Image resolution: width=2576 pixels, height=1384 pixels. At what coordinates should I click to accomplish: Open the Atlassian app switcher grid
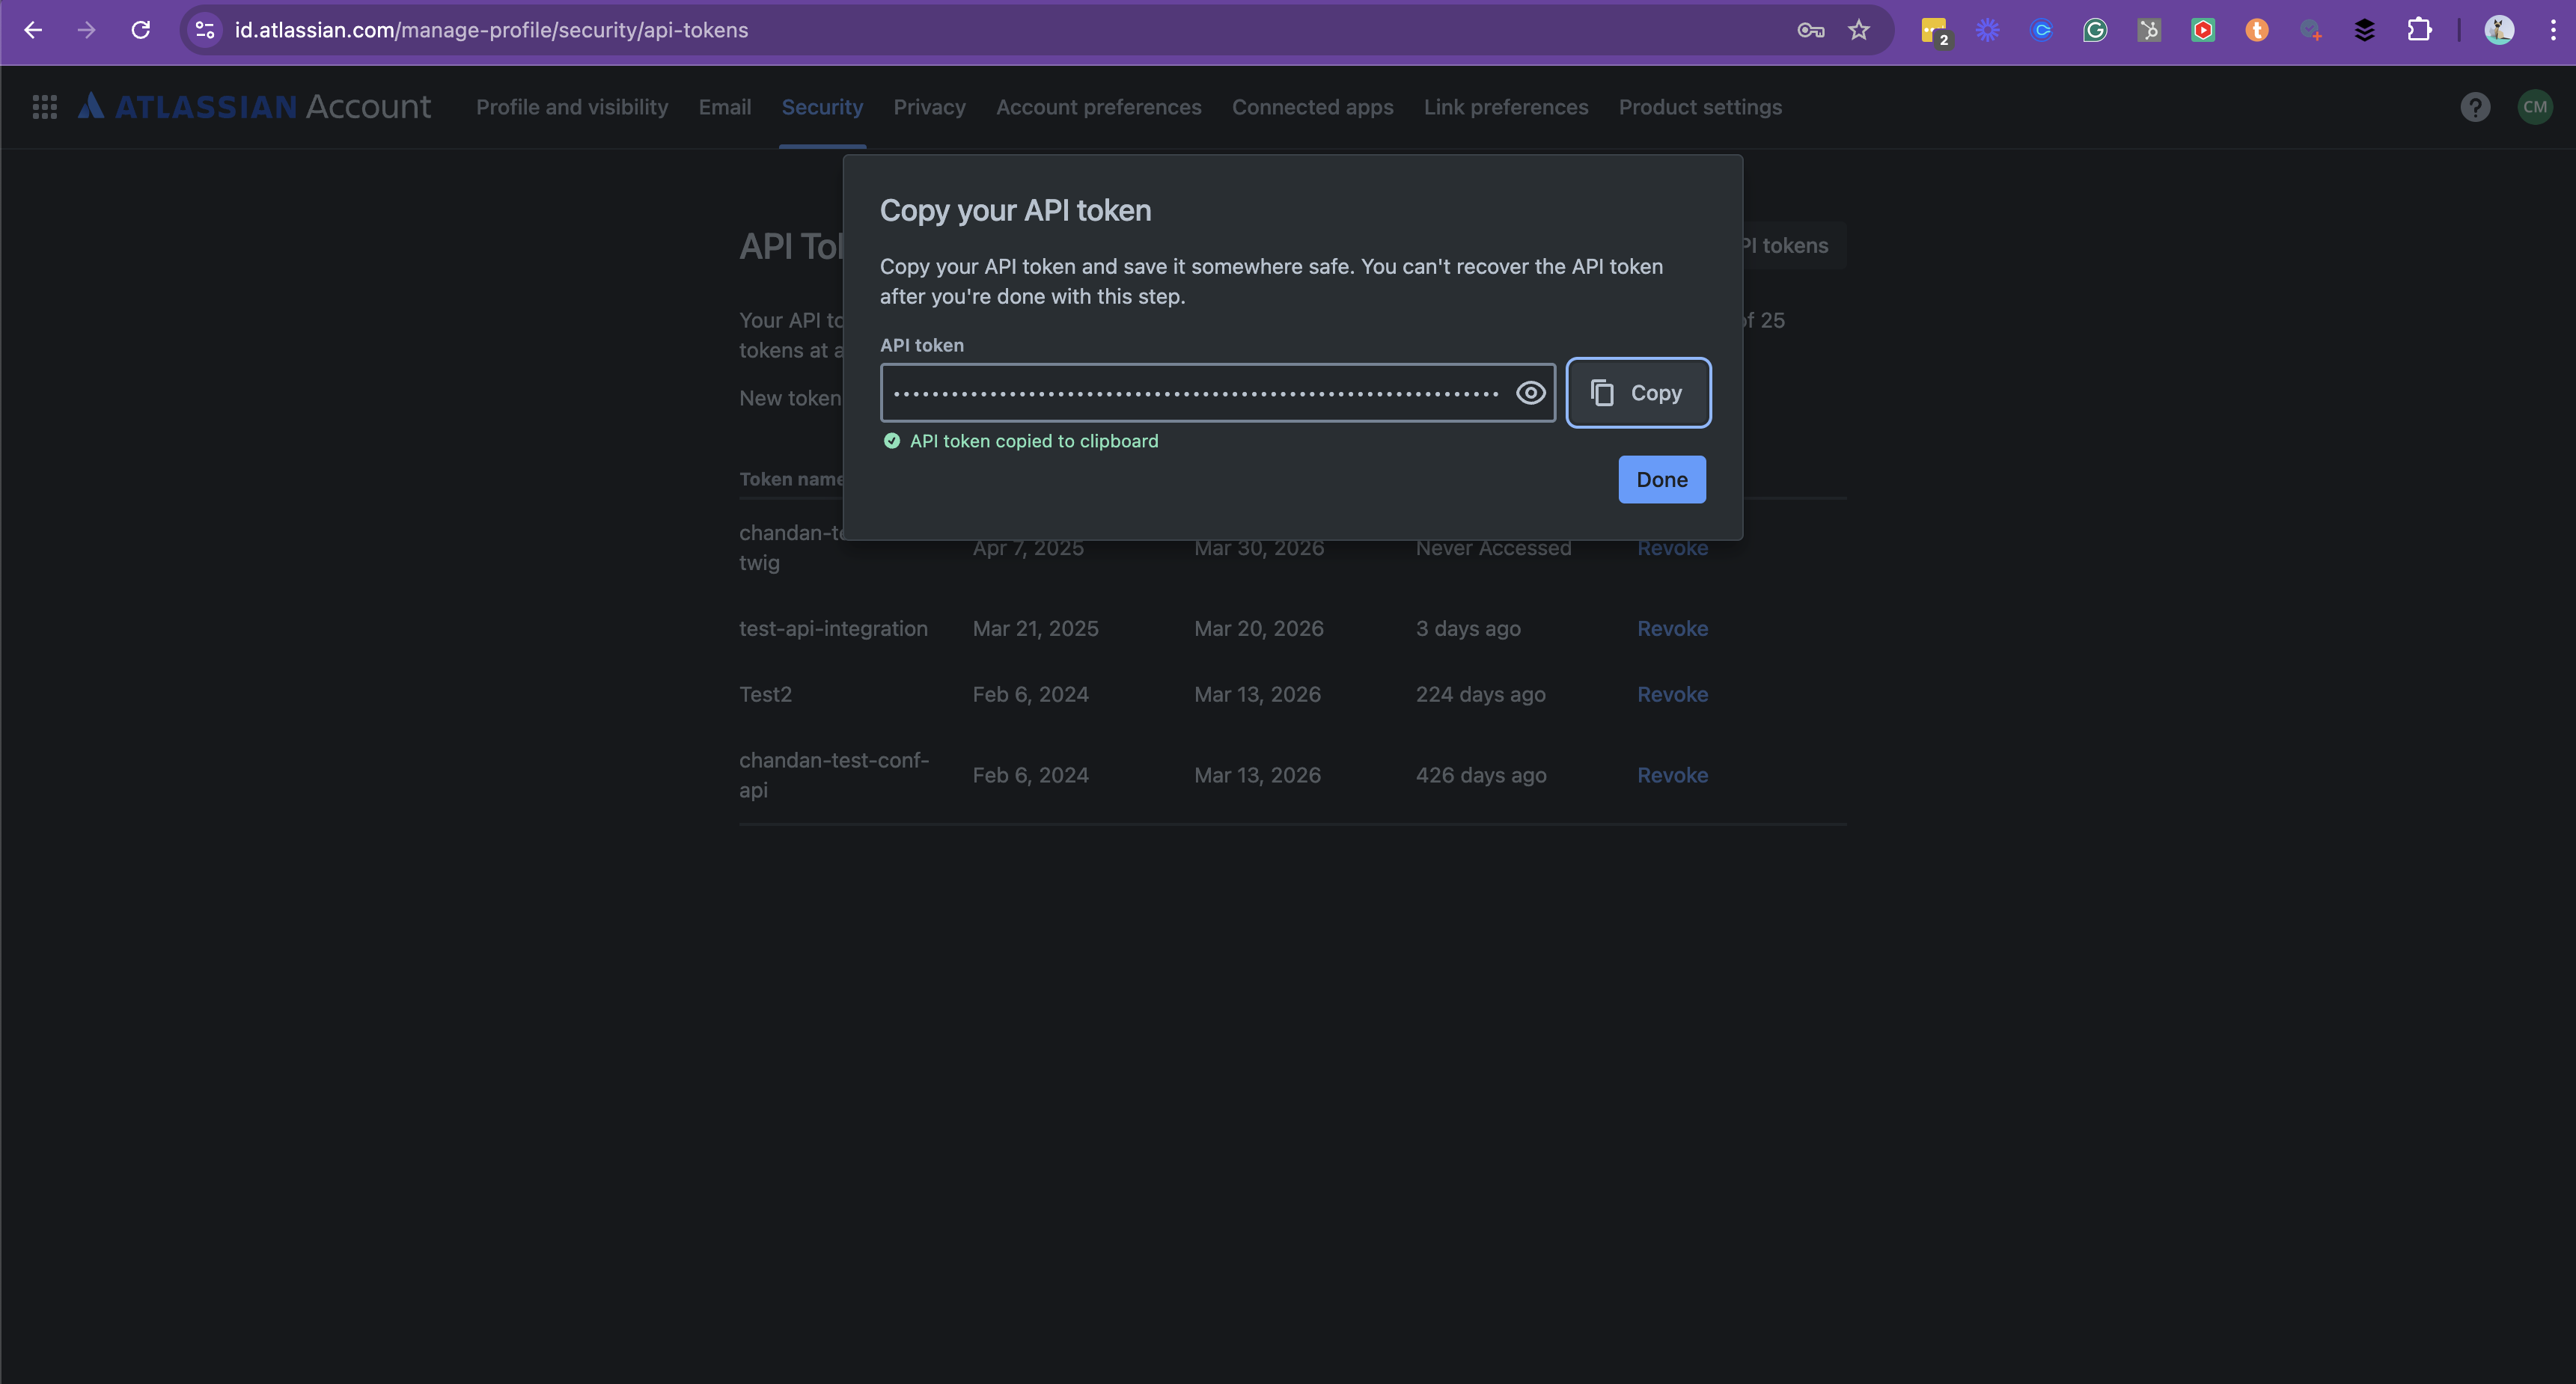(x=44, y=107)
